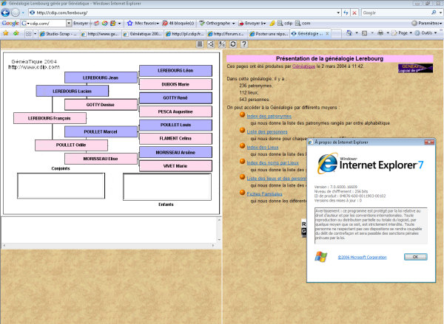Click the Add to Favorites icon
The image size is (444, 324).
tap(16, 33)
